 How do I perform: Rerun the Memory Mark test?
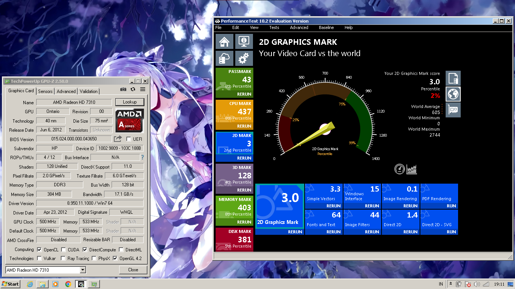pos(244,222)
